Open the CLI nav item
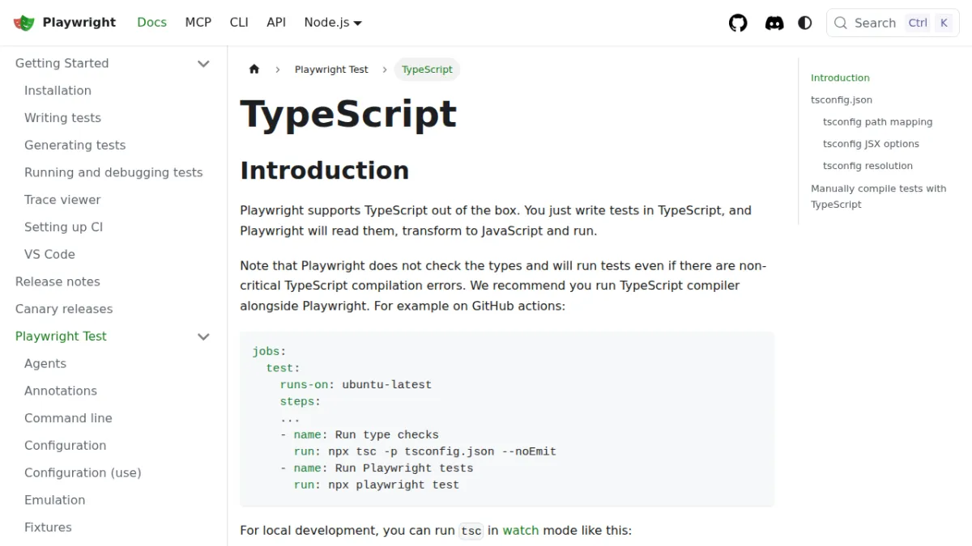The height and width of the screenshot is (546, 972). coord(239,23)
